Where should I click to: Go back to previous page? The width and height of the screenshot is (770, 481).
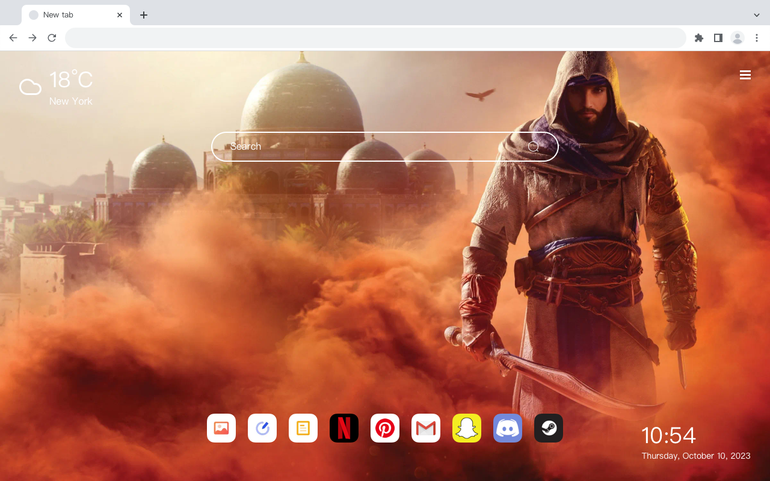pyautogui.click(x=13, y=38)
